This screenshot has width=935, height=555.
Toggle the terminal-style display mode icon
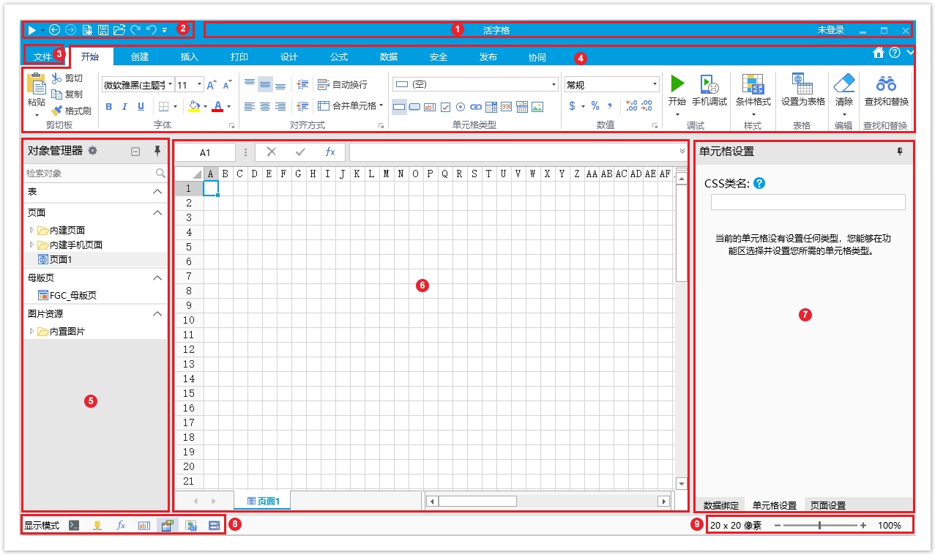click(x=74, y=526)
